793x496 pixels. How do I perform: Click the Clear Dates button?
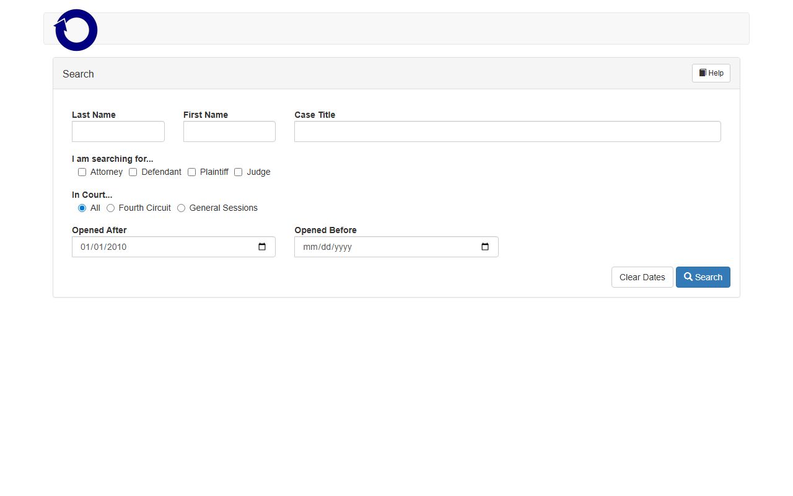pyautogui.click(x=642, y=277)
